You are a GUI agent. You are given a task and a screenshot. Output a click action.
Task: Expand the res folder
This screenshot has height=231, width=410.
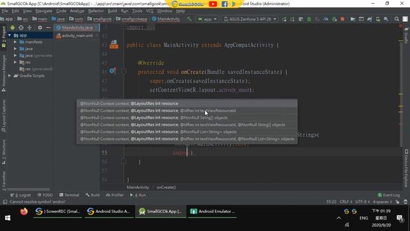tap(15, 62)
